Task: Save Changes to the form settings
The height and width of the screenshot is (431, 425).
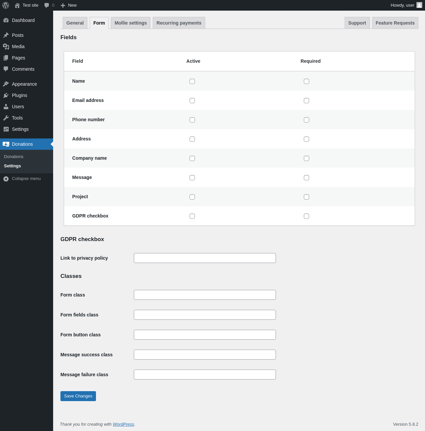Action: (78, 396)
